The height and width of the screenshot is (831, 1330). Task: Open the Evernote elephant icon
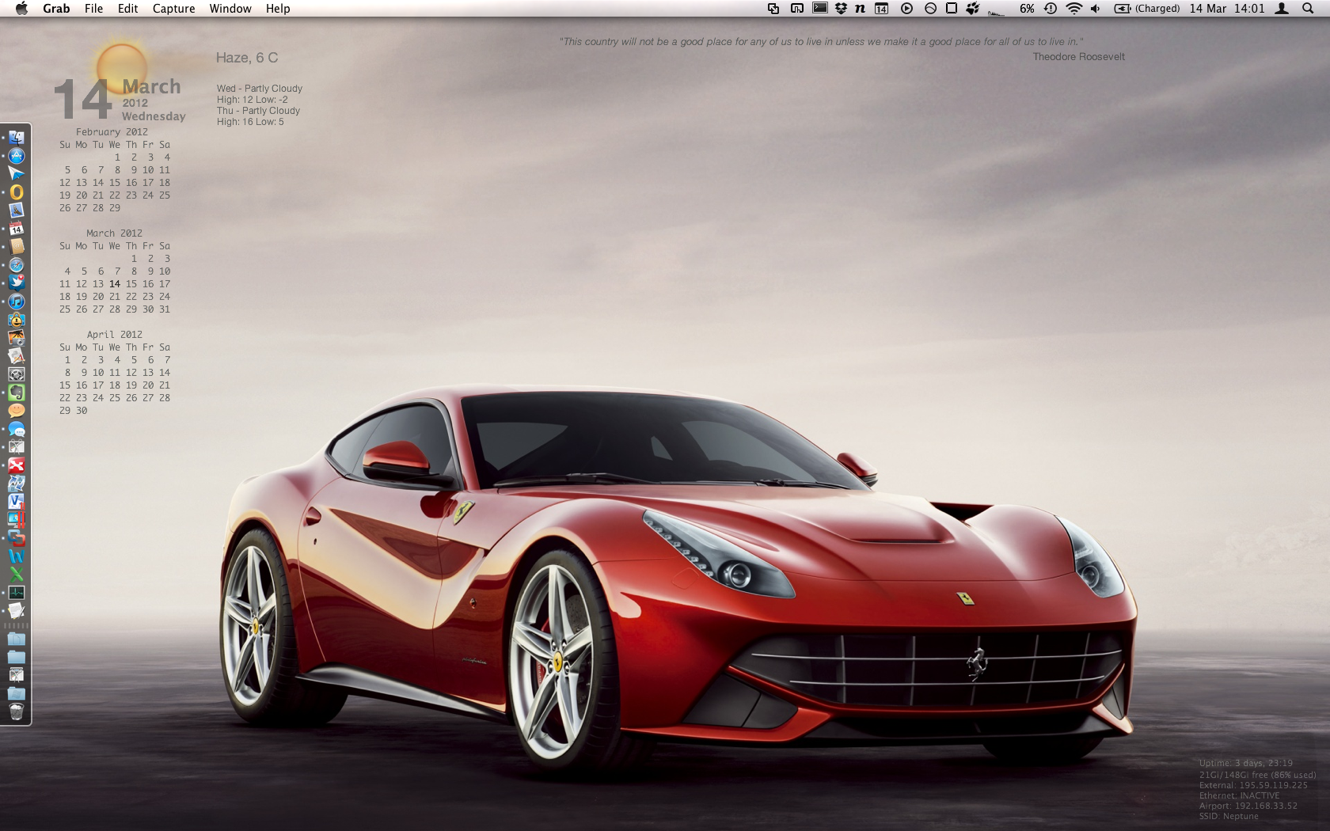click(17, 393)
